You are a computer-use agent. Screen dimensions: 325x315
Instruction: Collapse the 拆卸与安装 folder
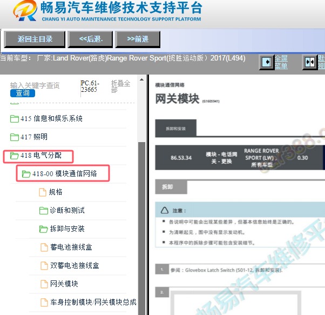tap(67, 229)
